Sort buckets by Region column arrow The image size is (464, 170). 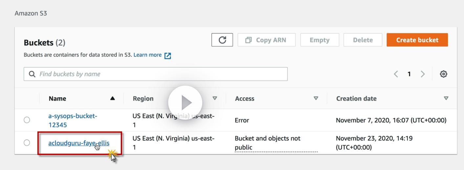[x=215, y=98]
